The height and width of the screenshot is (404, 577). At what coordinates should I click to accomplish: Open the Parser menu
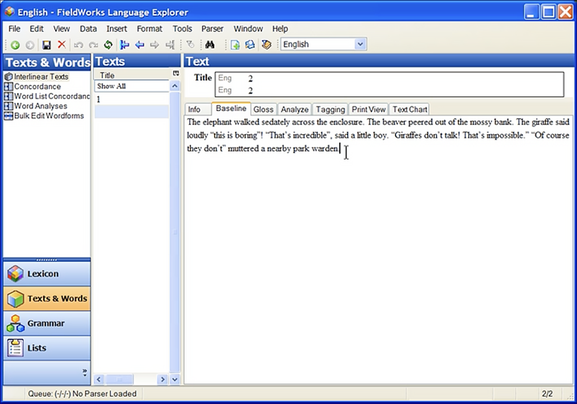tap(212, 28)
